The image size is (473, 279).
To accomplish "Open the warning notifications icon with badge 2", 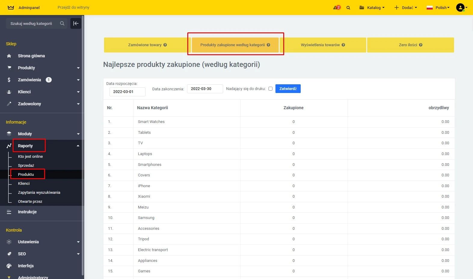I will pyautogui.click(x=337, y=7).
